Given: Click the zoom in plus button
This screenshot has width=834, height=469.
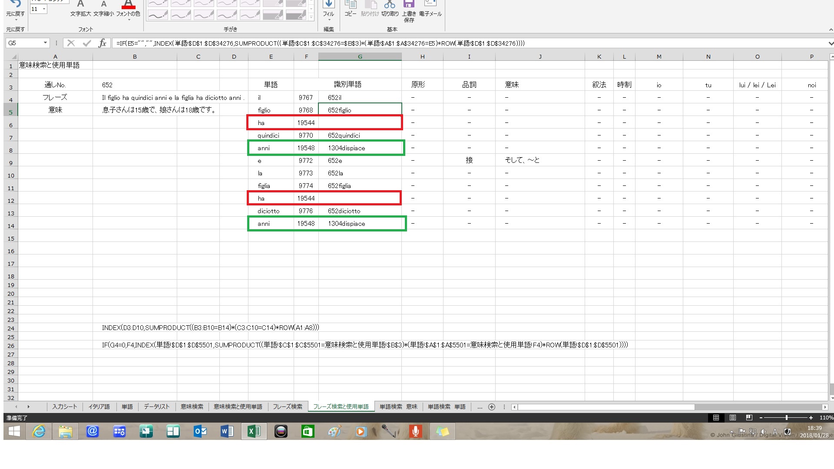Looking at the screenshot, I should coord(811,418).
